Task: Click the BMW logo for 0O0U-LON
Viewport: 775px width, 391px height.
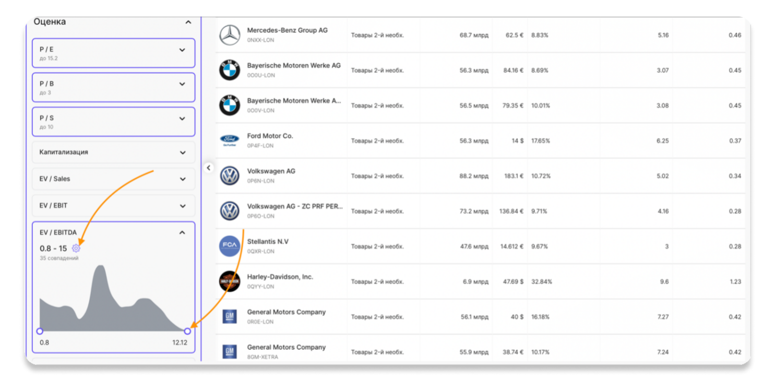Action: point(230,70)
